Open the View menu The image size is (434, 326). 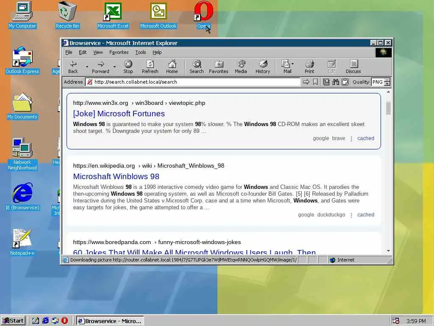click(98, 52)
